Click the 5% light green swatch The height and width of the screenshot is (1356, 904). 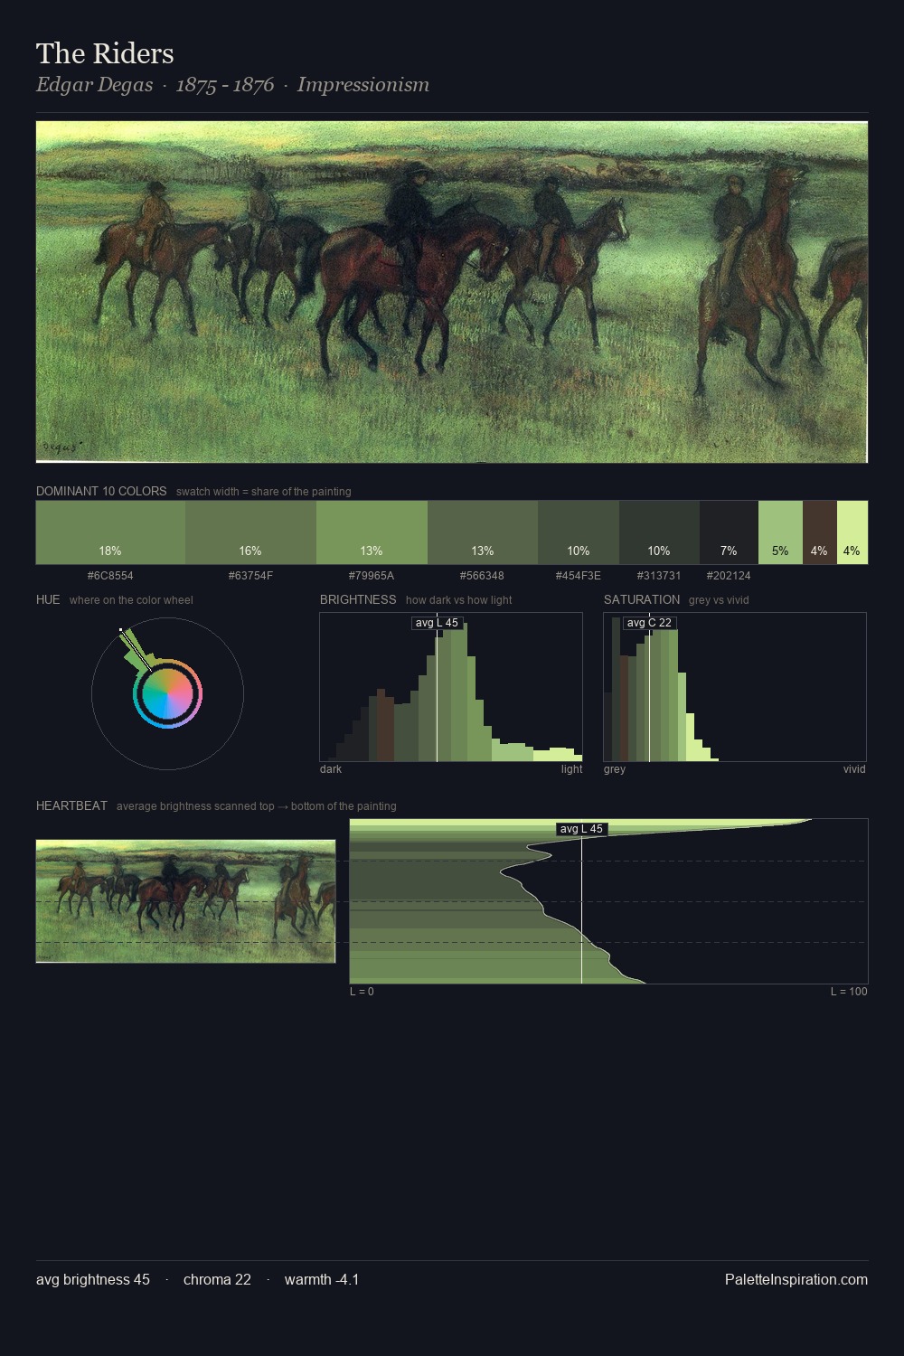click(780, 532)
